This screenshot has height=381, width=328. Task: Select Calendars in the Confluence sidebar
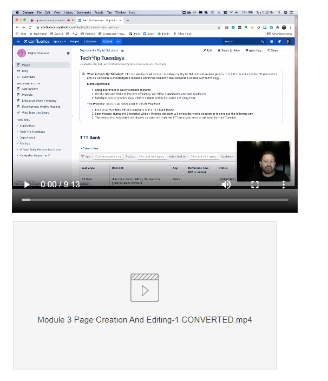tap(26, 77)
